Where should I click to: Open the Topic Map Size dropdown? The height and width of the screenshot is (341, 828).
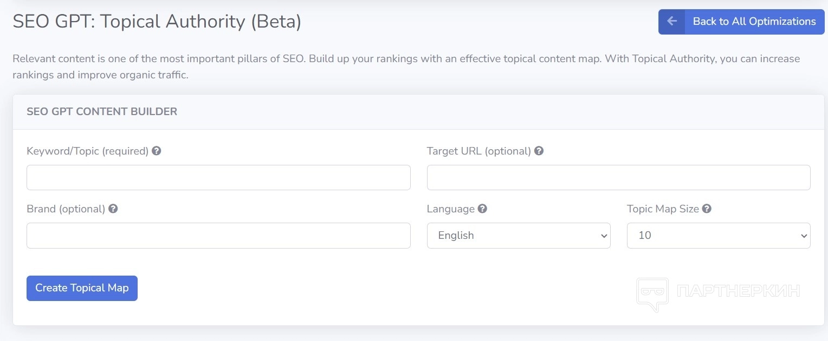[x=718, y=236]
